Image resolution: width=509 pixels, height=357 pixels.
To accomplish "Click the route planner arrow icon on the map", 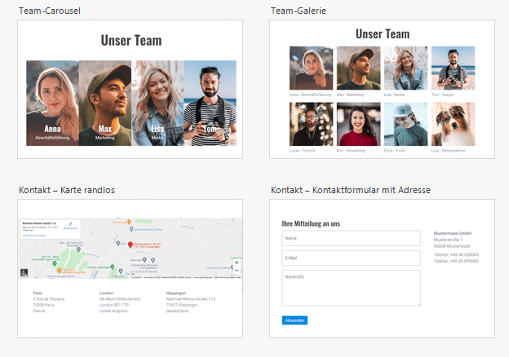I will 70,223.
